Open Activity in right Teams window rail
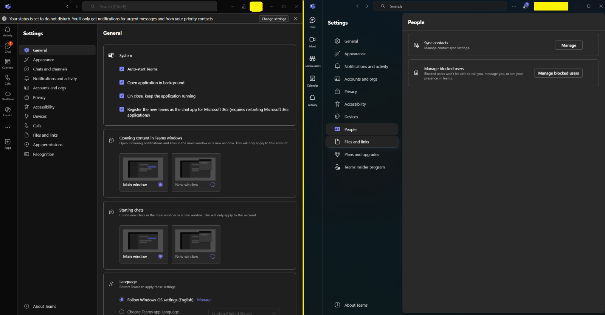 tap(312, 100)
